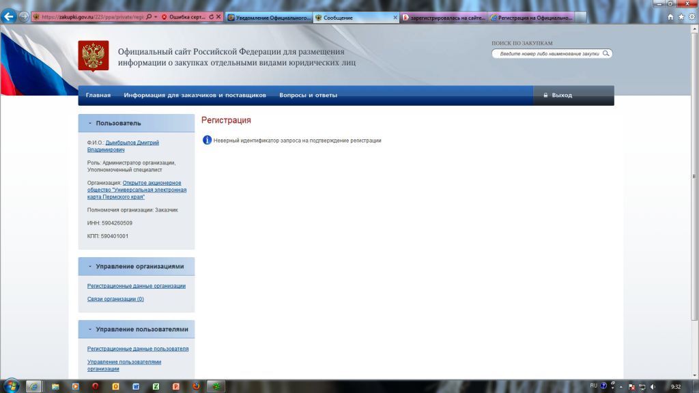The image size is (699, 393).
Task: Open browser Tools gear icon
Action: (x=691, y=17)
